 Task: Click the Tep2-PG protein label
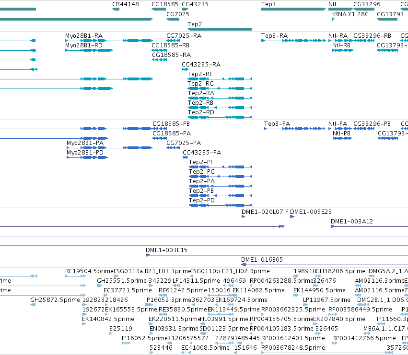click(x=202, y=172)
